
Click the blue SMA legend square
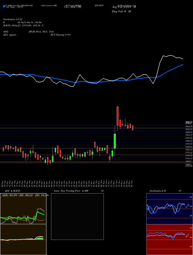[4, 6]
